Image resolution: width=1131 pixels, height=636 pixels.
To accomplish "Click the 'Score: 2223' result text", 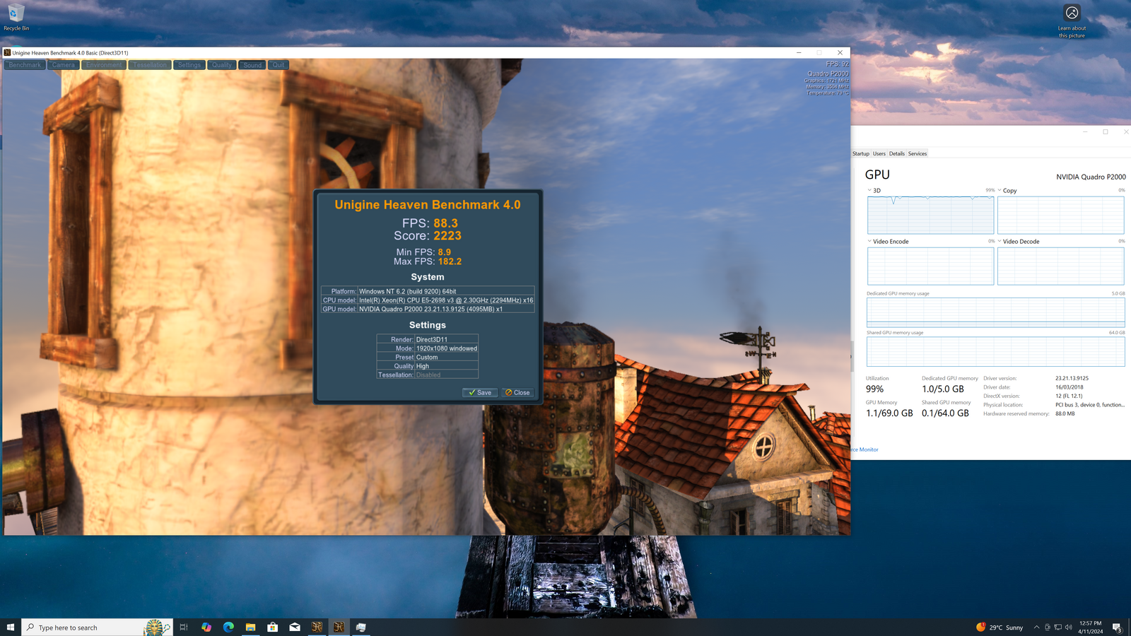I will (427, 236).
